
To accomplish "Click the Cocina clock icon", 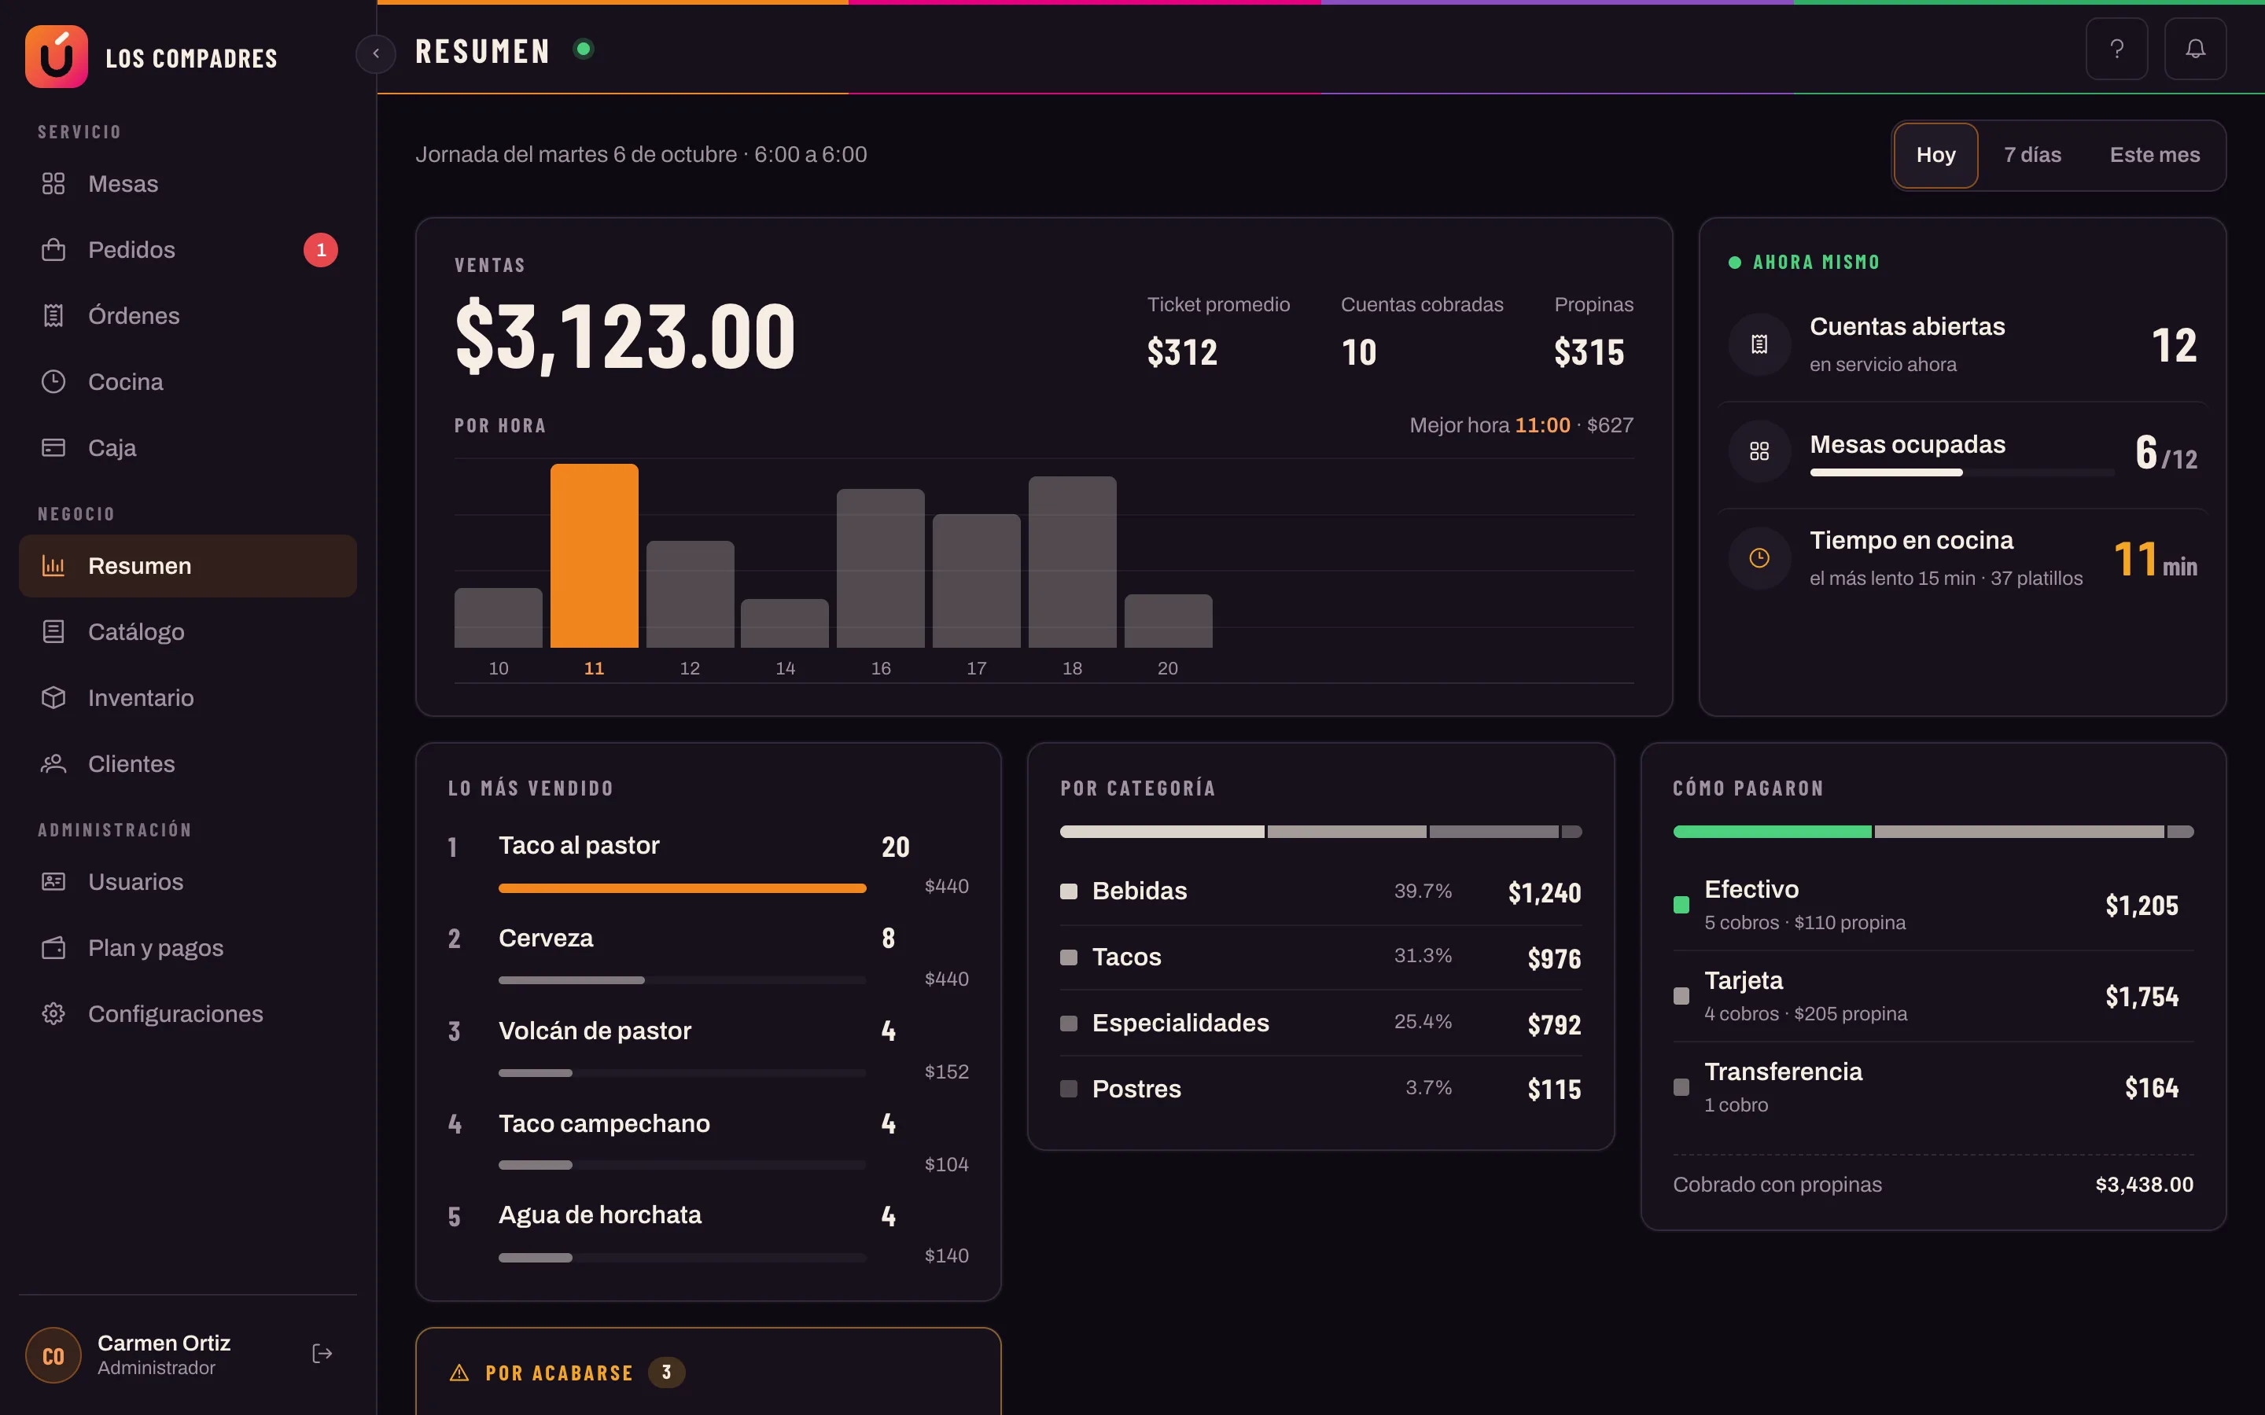I will coord(53,382).
